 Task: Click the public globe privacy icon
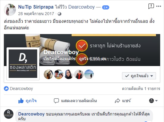[x=60, y=14]
